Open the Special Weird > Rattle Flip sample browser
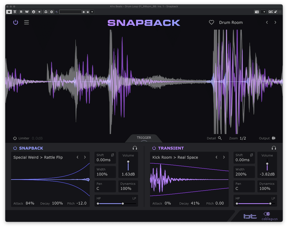Image resolution: width=288 pixels, height=228 pixels. (x=38, y=157)
